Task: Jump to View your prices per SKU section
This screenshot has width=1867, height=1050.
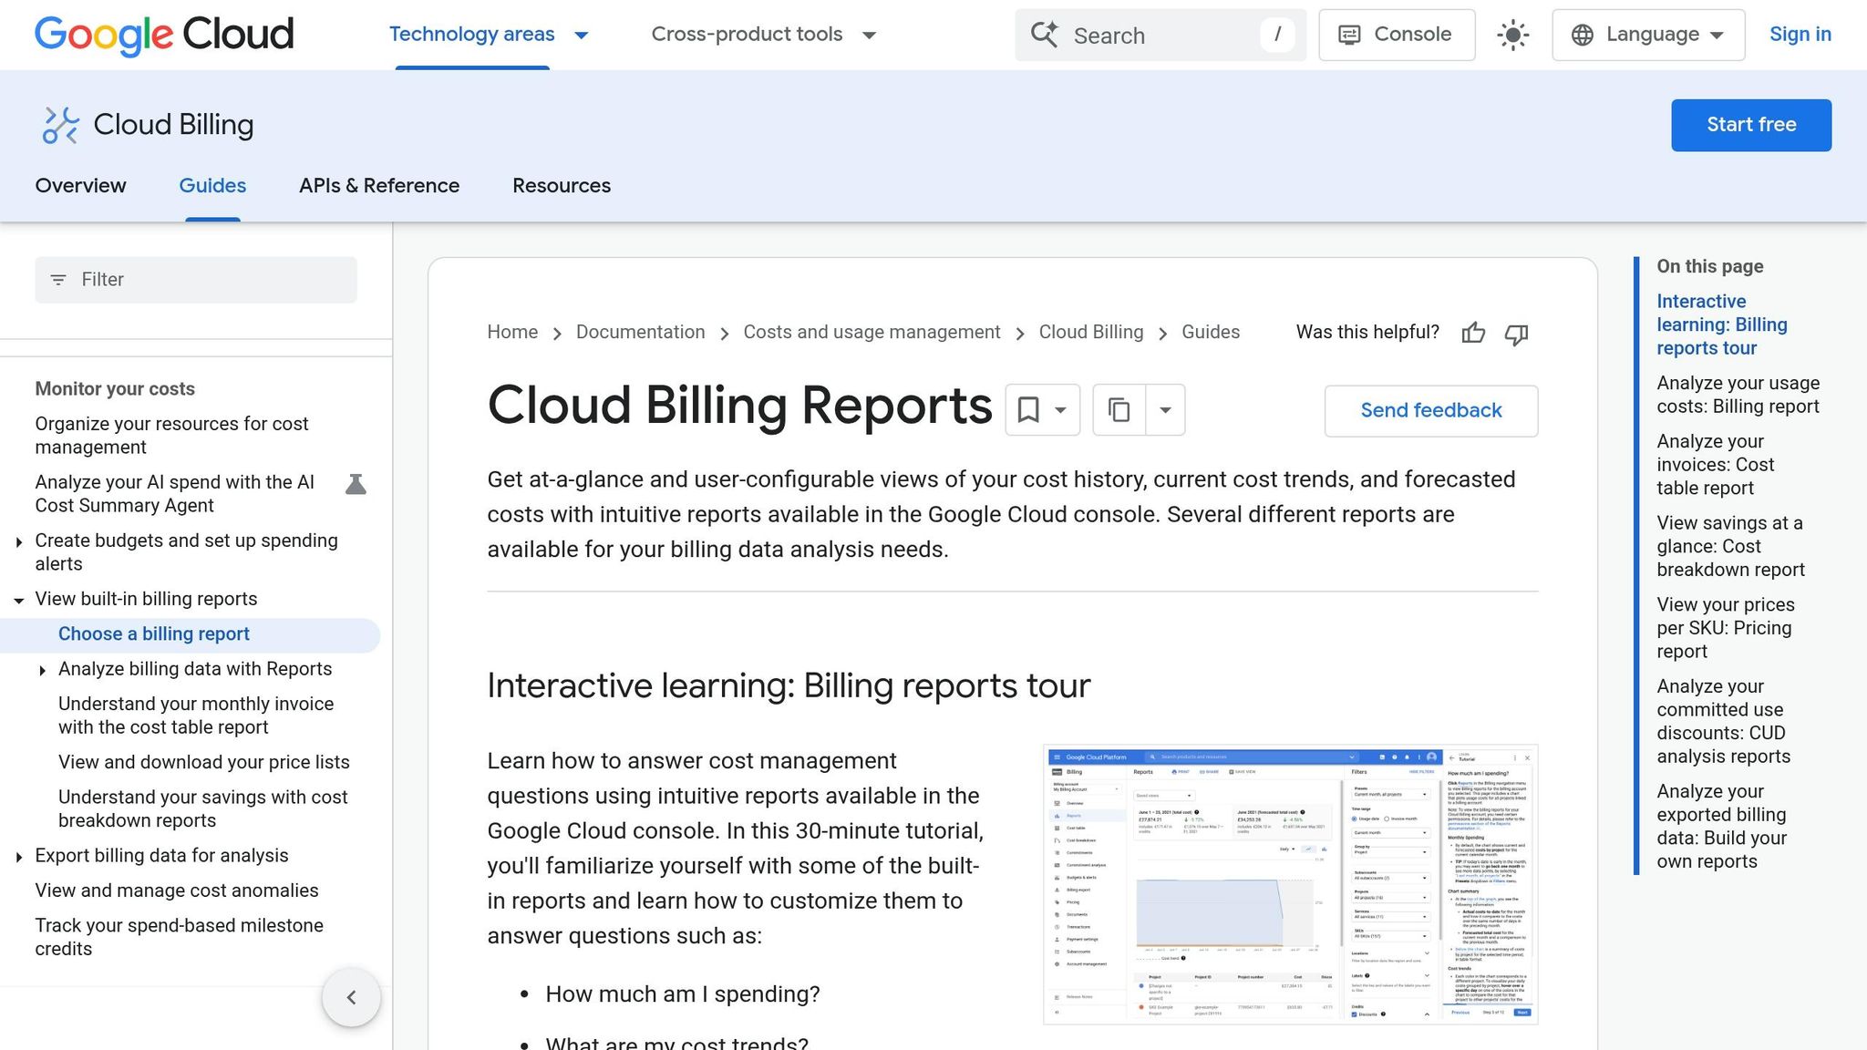Action: click(1726, 628)
